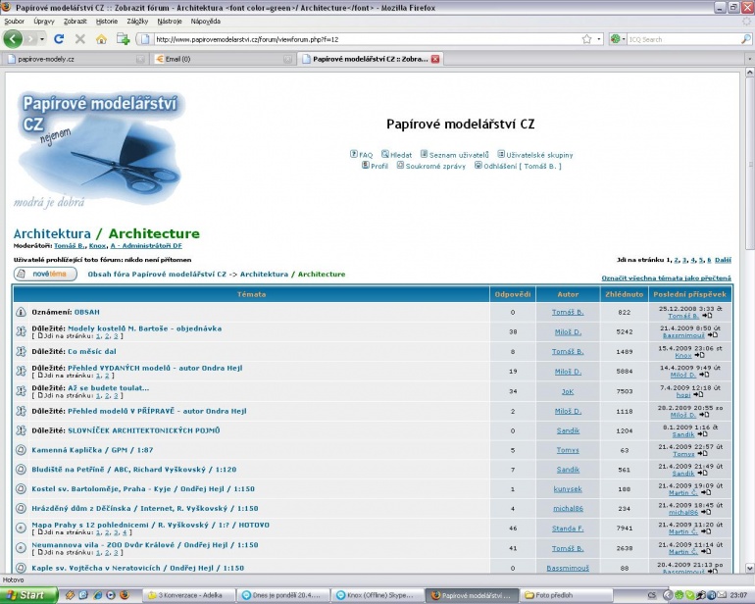Reload the page with the refresh icon
The image size is (755, 604).
click(x=59, y=39)
